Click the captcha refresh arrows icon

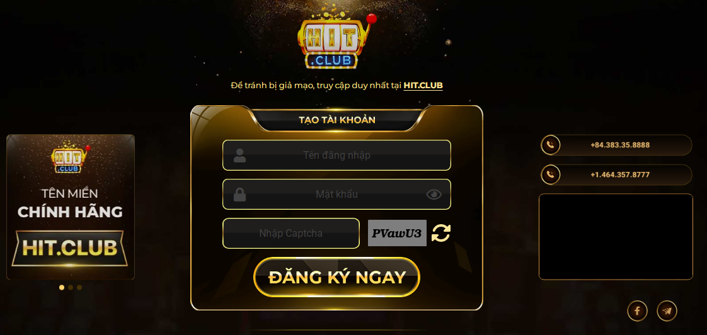point(441,233)
